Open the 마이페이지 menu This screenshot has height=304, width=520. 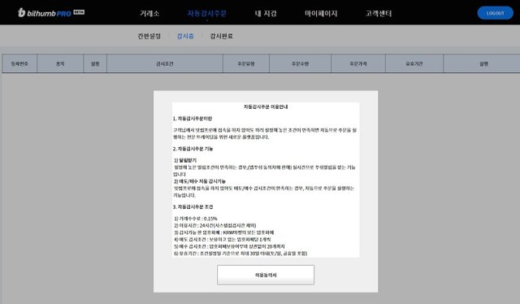pos(321,13)
